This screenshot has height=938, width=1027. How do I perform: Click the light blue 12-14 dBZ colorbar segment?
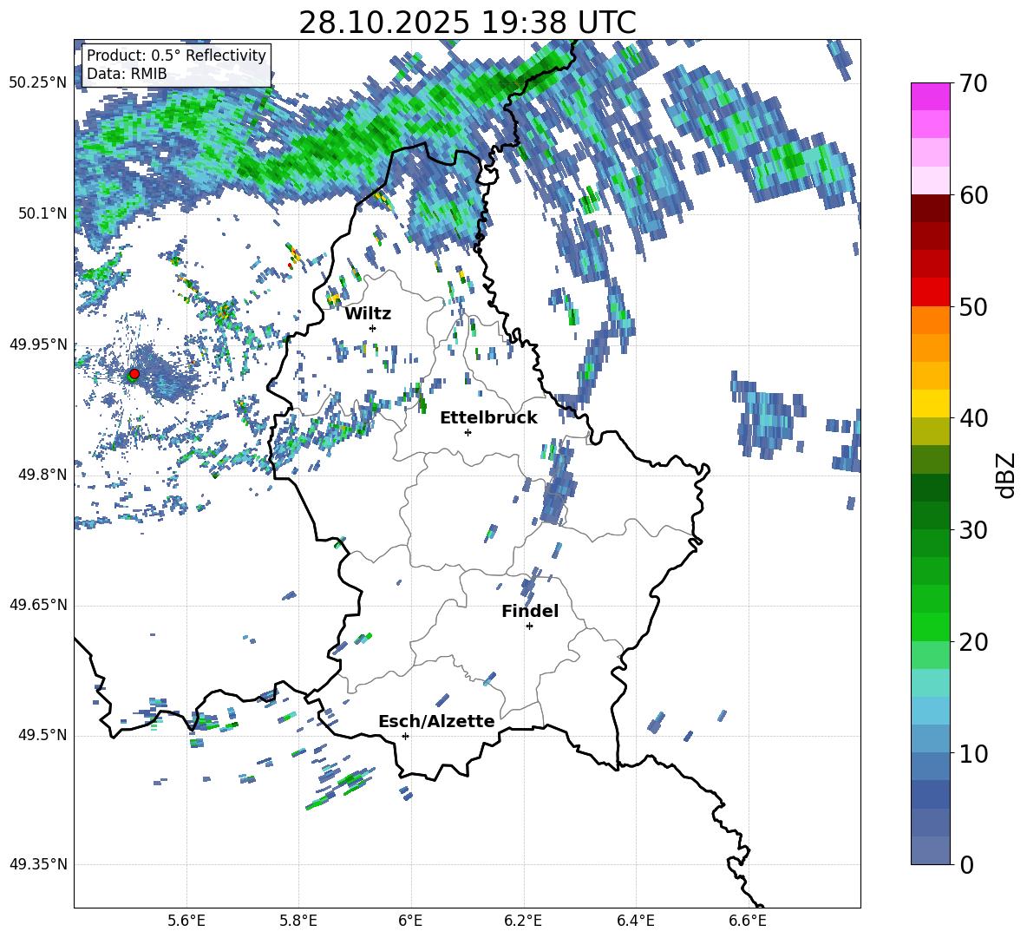point(930,711)
